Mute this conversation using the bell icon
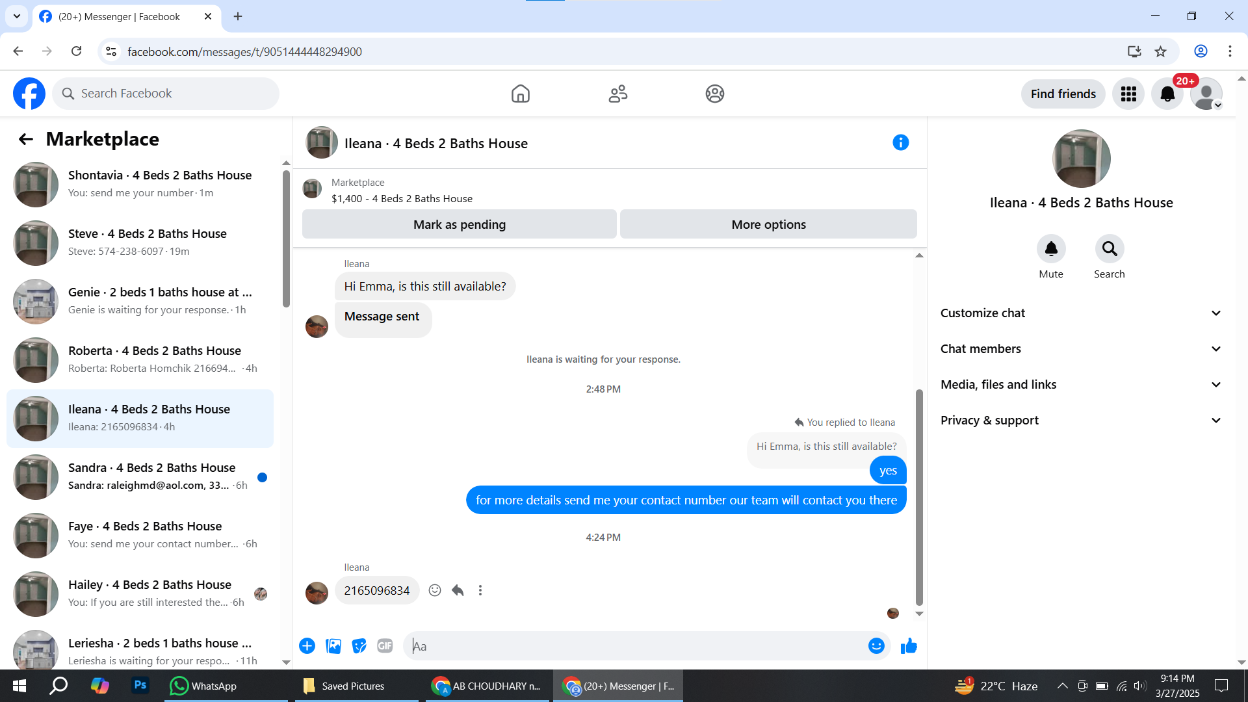1248x702 pixels. point(1051,248)
